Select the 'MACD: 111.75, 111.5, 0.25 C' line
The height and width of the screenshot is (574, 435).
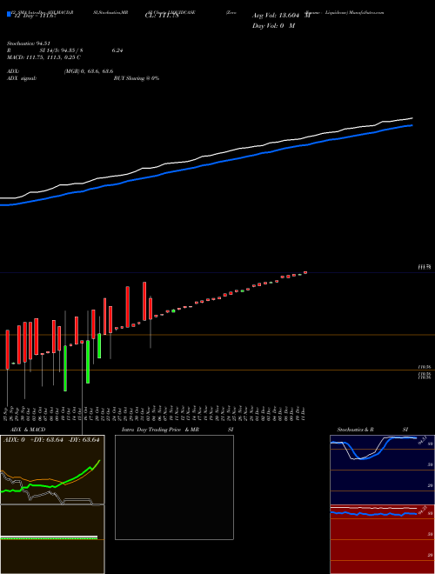(44, 57)
